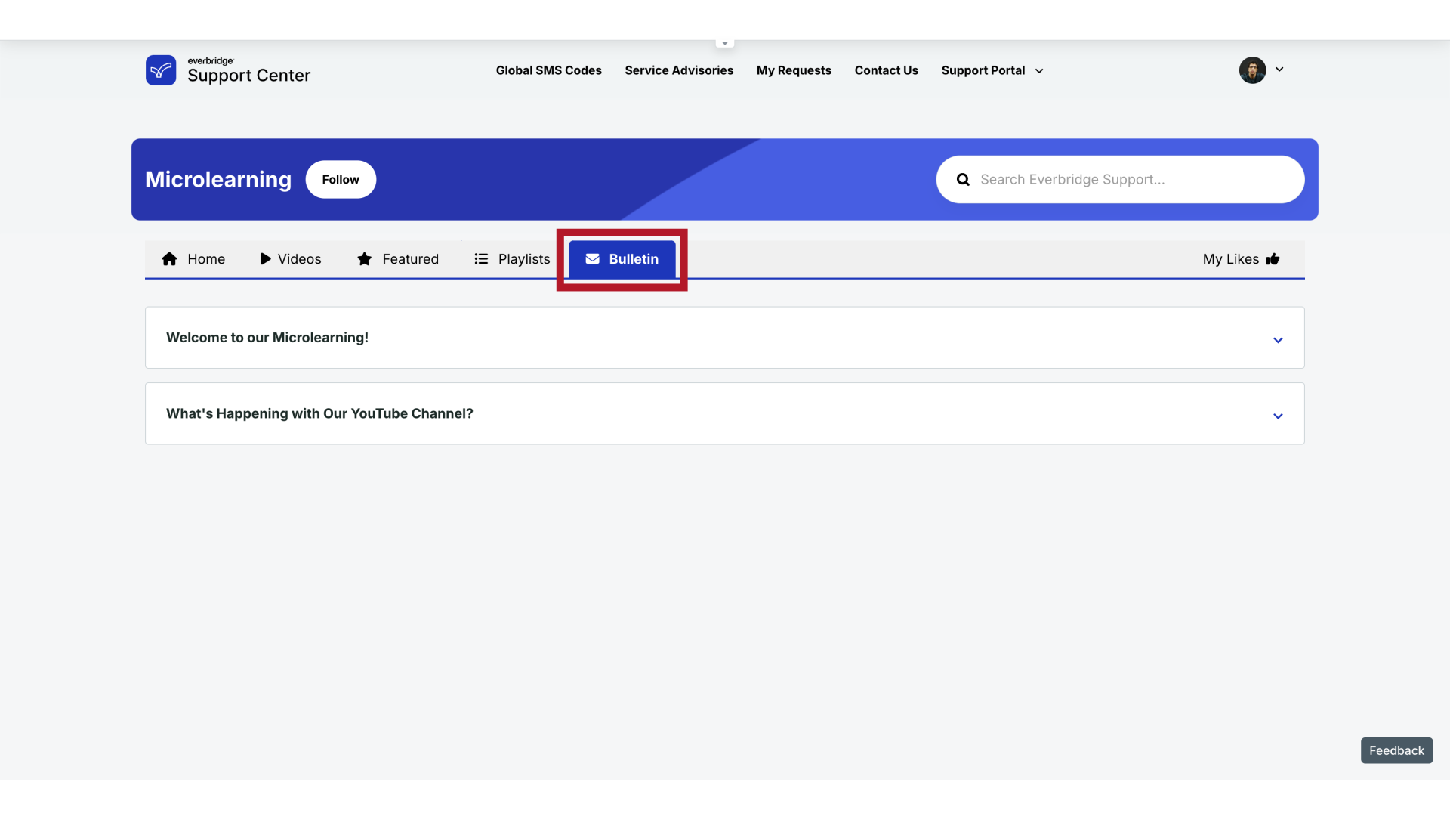Click the Bulletin envelope icon
Screen dimensions: 1450x816
coord(593,259)
